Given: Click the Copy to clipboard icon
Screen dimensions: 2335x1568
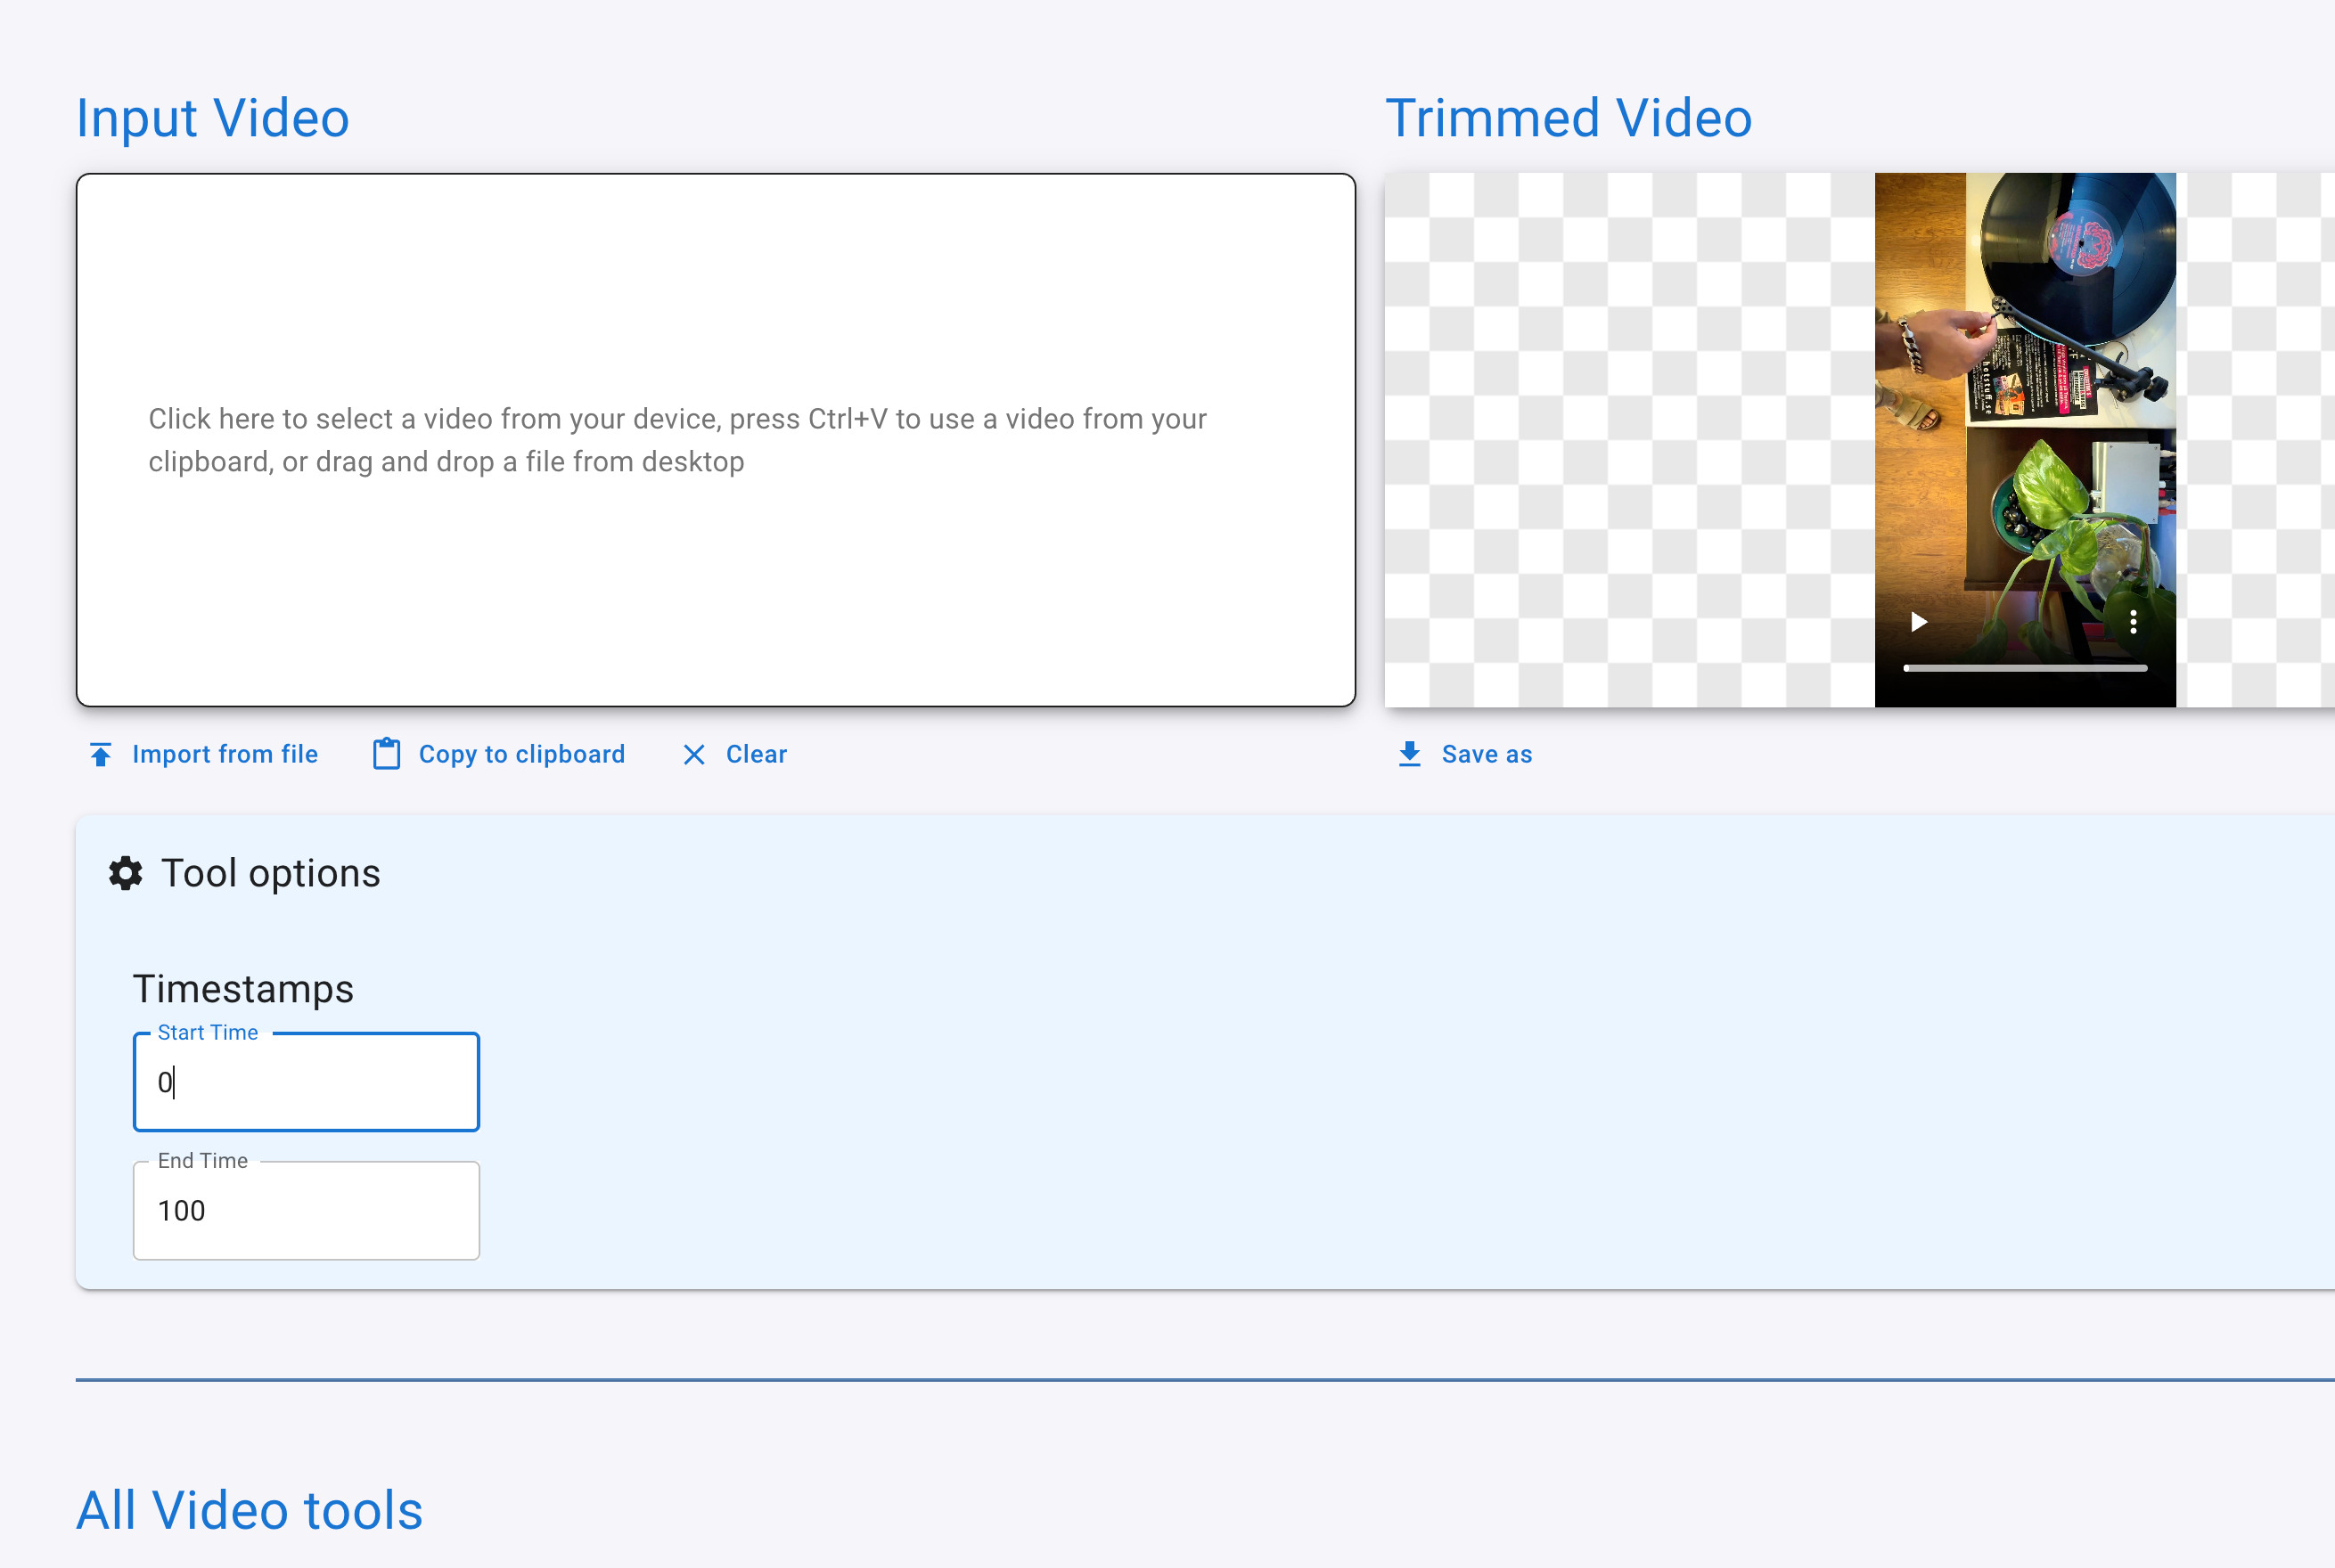Looking at the screenshot, I should point(386,754).
